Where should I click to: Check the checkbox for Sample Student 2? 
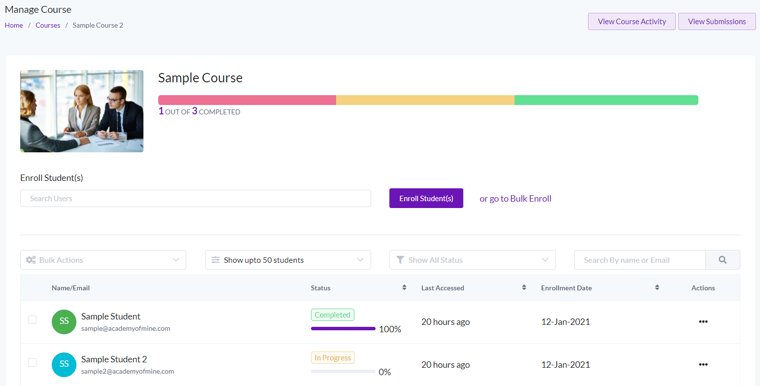point(32,362)
